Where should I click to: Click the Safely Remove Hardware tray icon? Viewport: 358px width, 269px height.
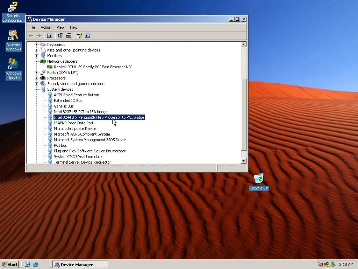[333, 264]
